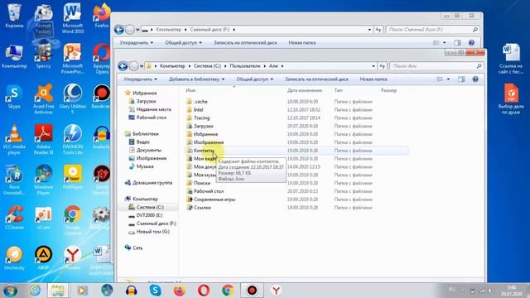Image resolution: width=530 pixels, height=298 pixels.
Task: Click the Help icon in front Explorer window
Action: point(475,79)
